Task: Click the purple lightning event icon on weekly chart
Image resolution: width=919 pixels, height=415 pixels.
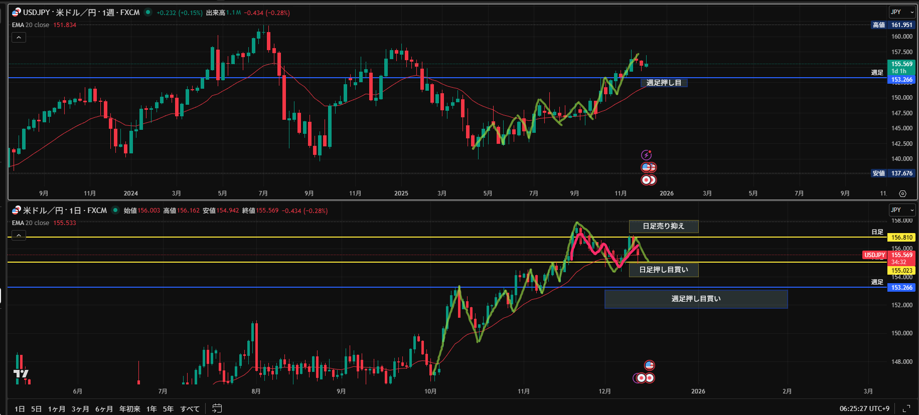Action: coord(646,155)
